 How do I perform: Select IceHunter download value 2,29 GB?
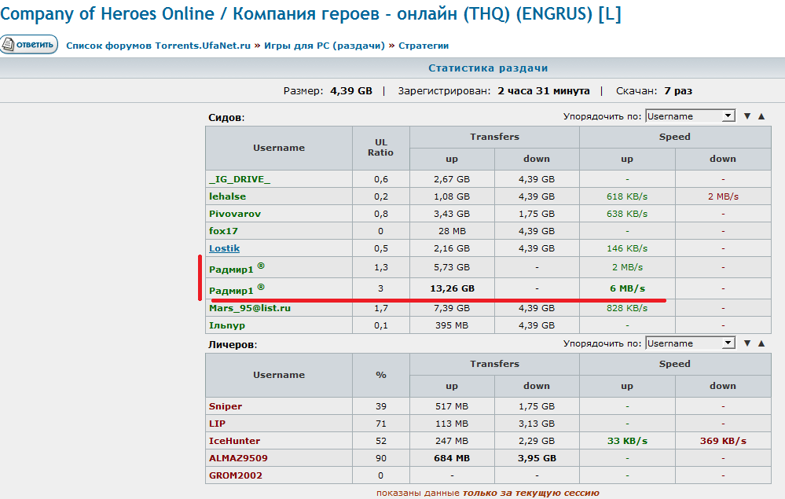[537, 441]
